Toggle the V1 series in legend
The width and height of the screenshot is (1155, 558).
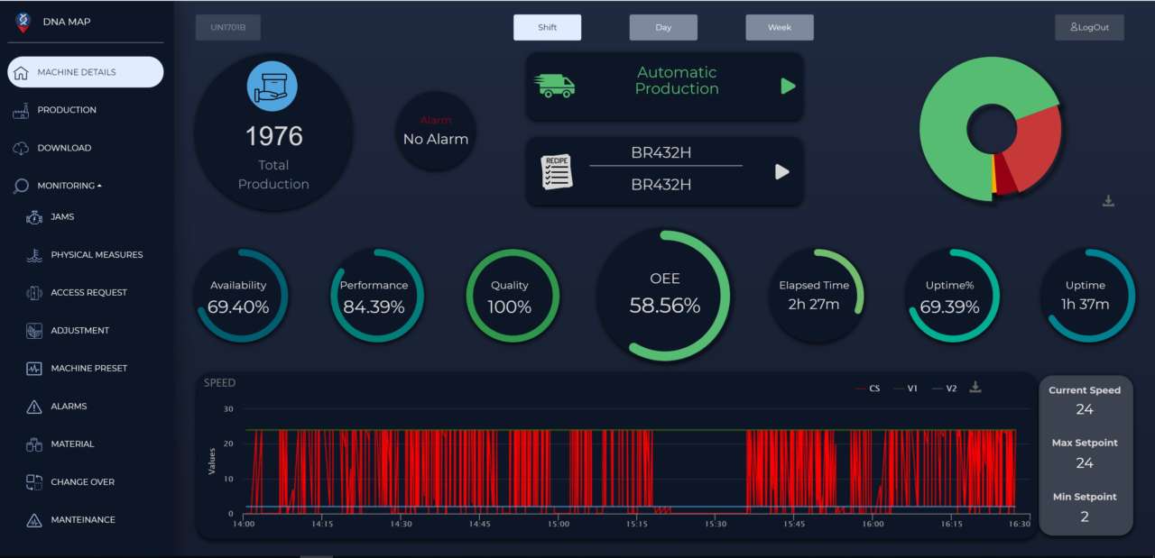(906, 389)
